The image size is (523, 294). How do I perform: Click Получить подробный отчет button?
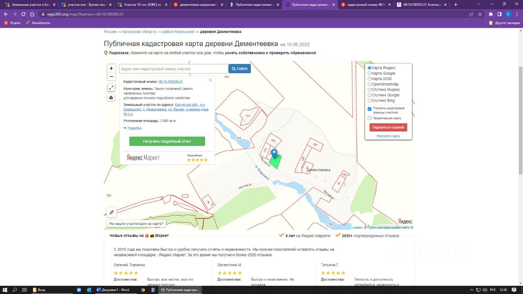click(167, 141)
